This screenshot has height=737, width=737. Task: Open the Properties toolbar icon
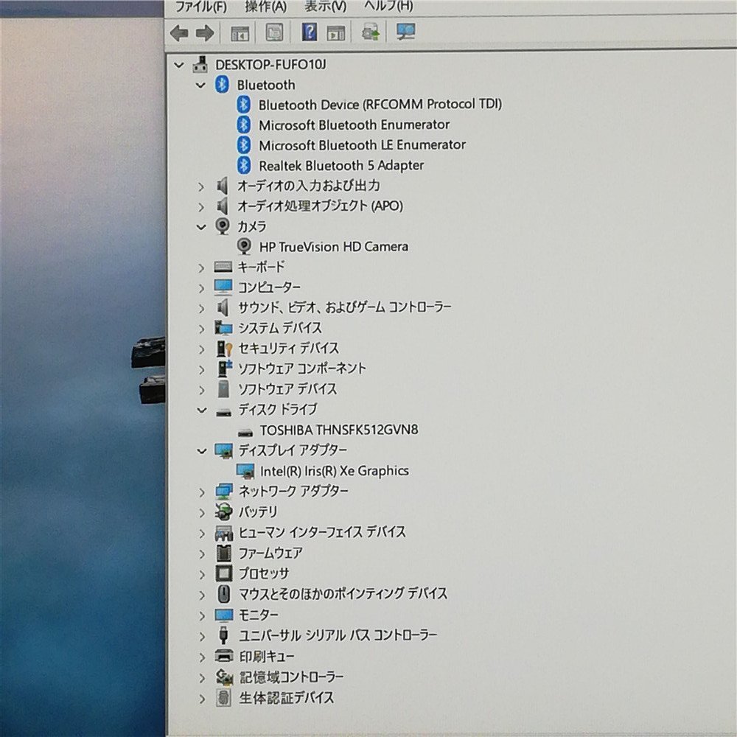274,33
